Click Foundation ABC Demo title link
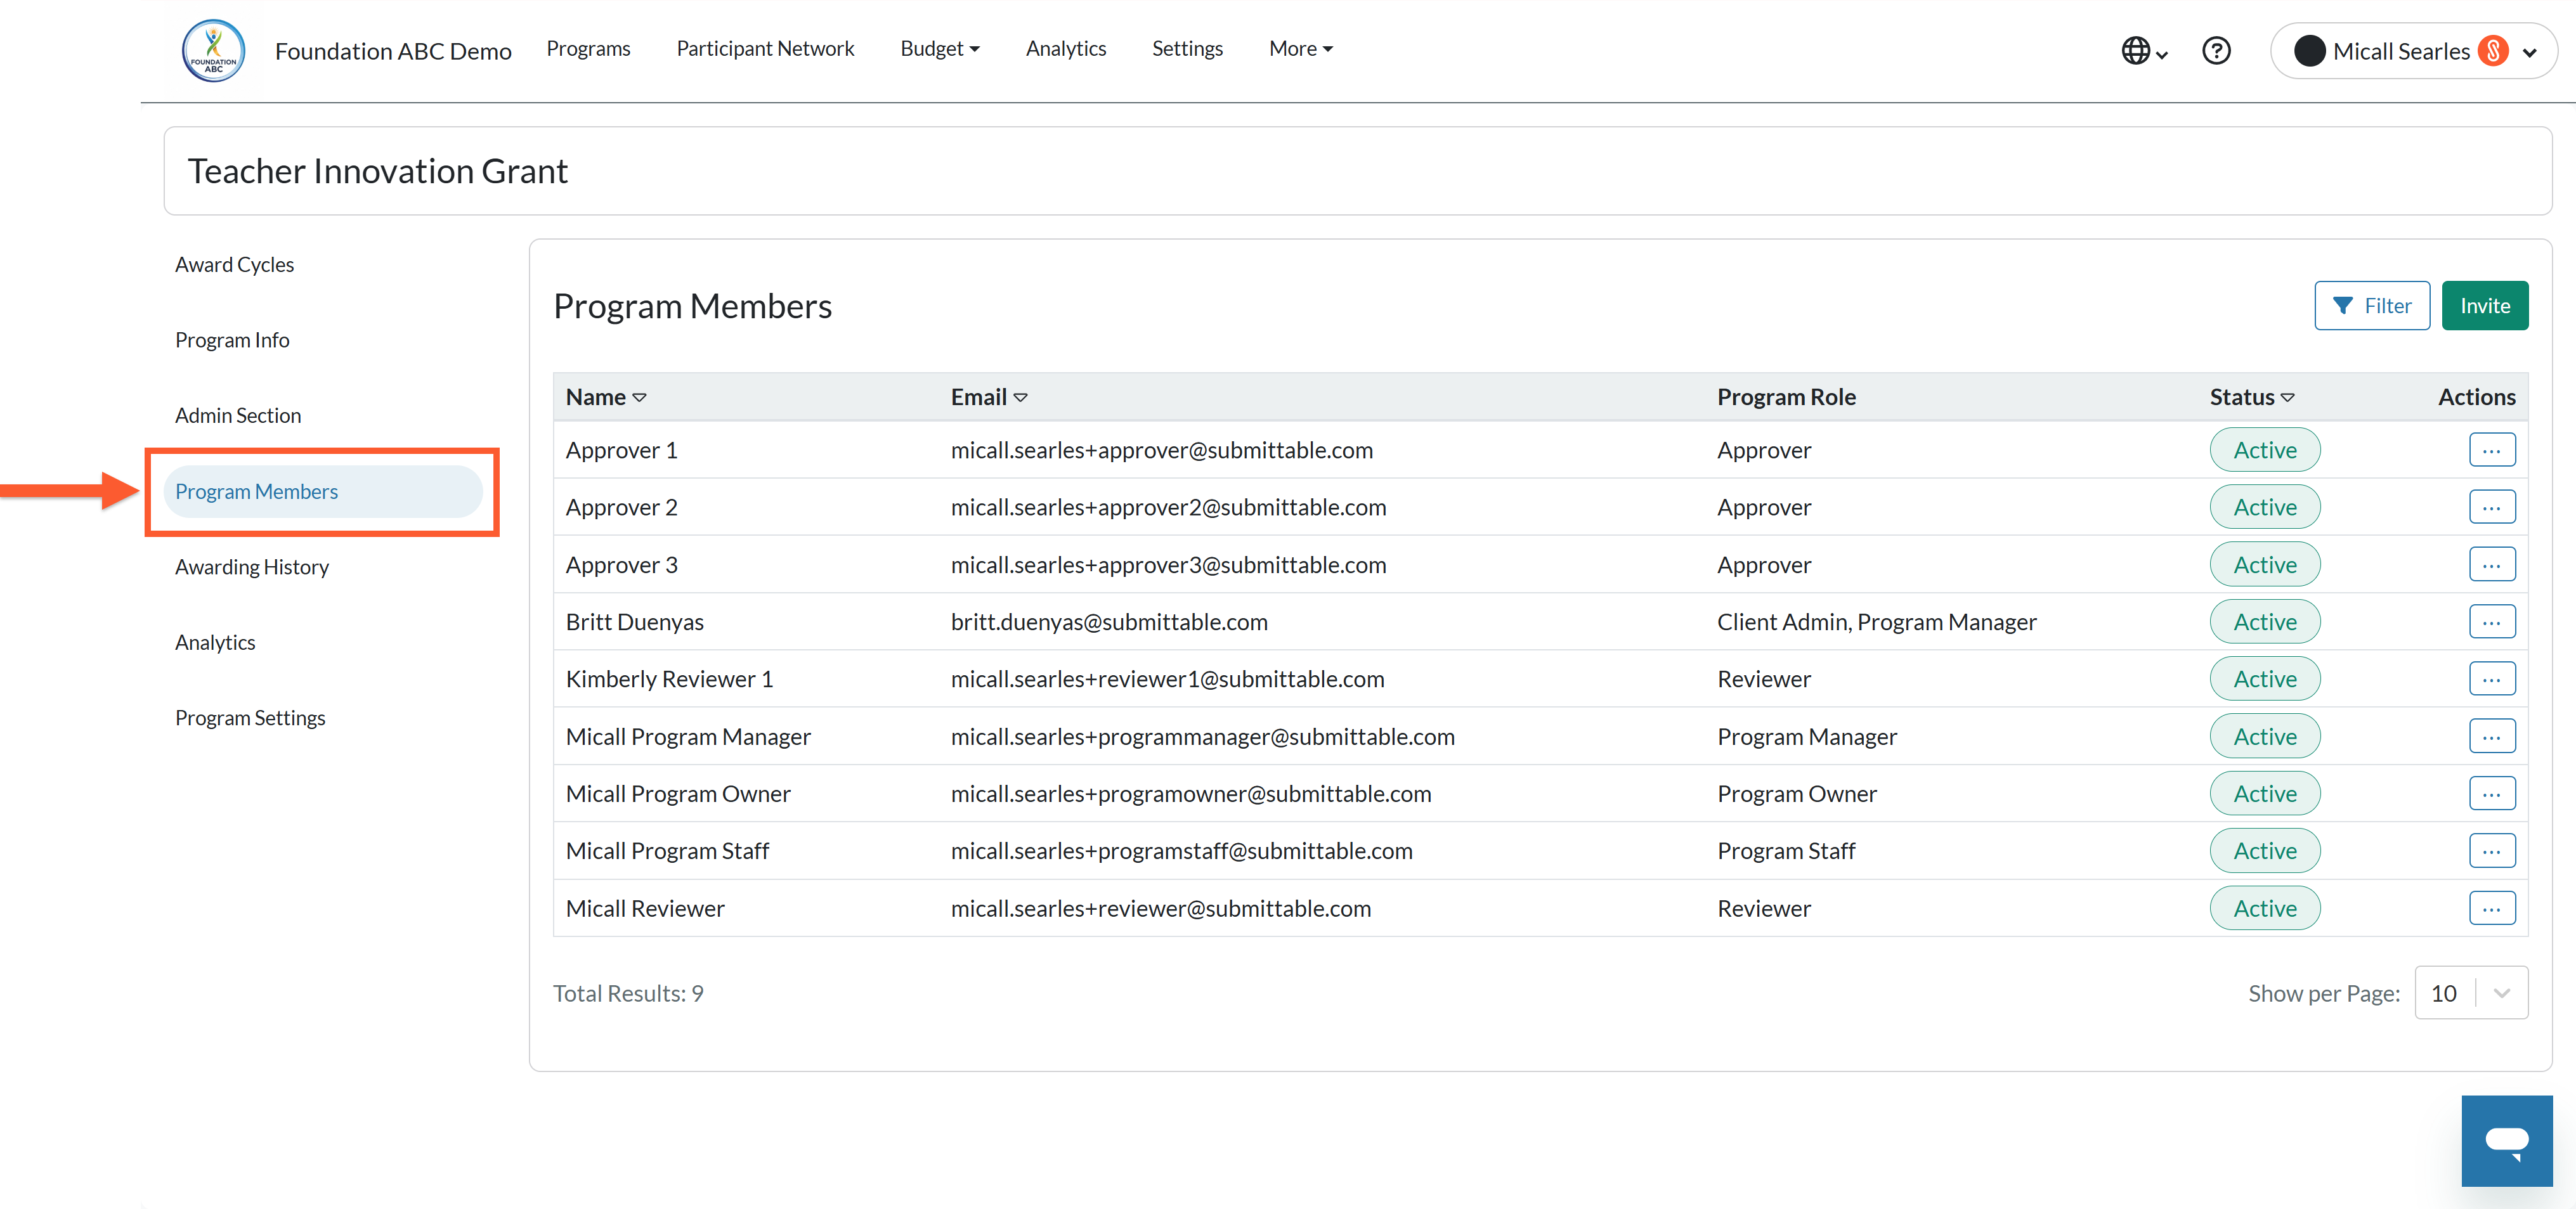The image size is (2576, 1209). tap(393, 51)
